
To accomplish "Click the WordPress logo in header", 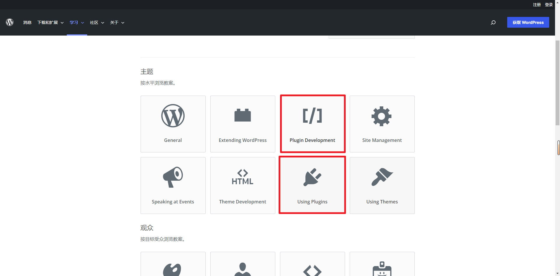I will click(x=10, y=22).
